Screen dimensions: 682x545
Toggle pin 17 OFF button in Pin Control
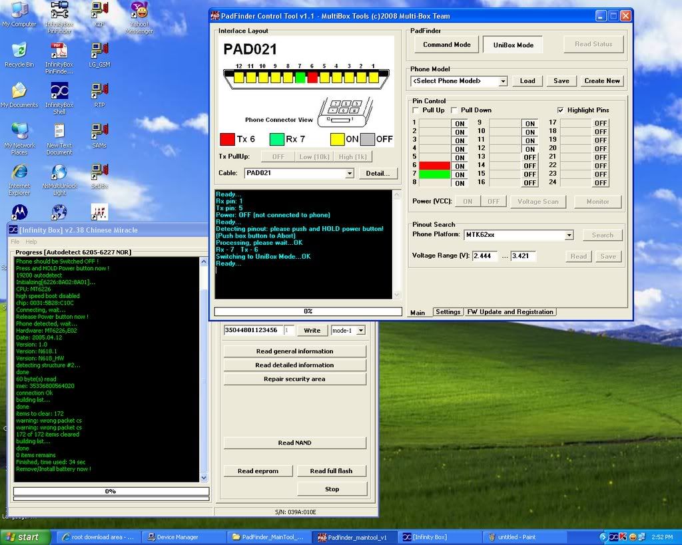point(601,123)
